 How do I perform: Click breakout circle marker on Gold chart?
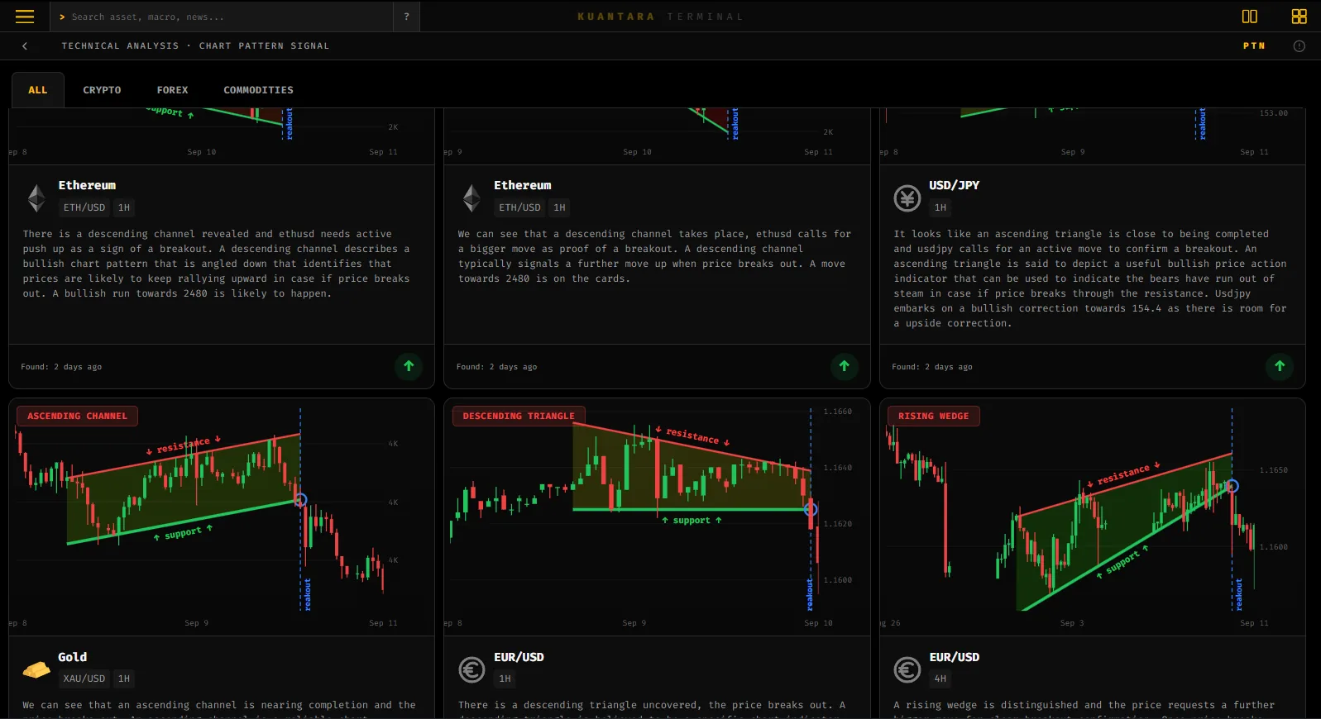300,499
